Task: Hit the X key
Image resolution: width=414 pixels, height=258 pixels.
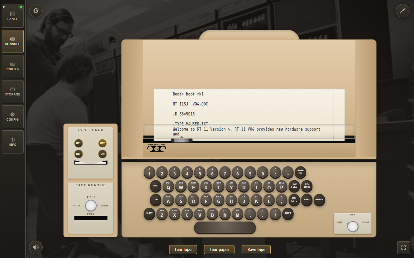Action: (x=175, y=213)
